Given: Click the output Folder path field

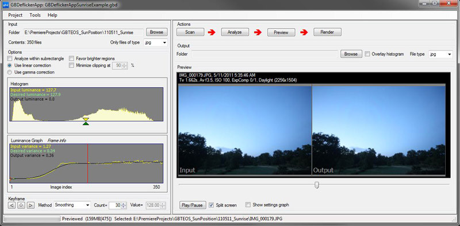Looking at the screenshot, I should click(x=264, y=54).
